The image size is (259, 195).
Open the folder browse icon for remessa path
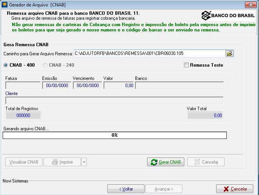coord(229,54)
